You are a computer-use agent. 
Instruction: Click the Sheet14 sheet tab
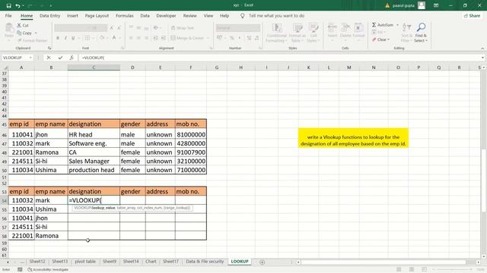tap(131, 262)
